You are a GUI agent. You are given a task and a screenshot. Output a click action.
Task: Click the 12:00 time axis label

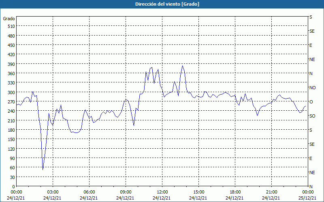162,192
